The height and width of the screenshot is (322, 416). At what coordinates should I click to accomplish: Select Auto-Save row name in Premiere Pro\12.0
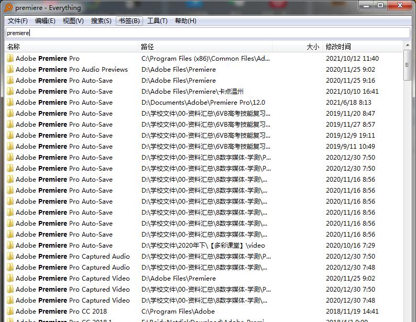coord(64,102)
